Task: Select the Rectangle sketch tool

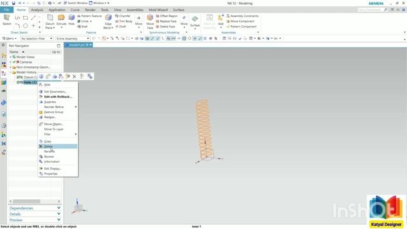Action: (25, 18)
